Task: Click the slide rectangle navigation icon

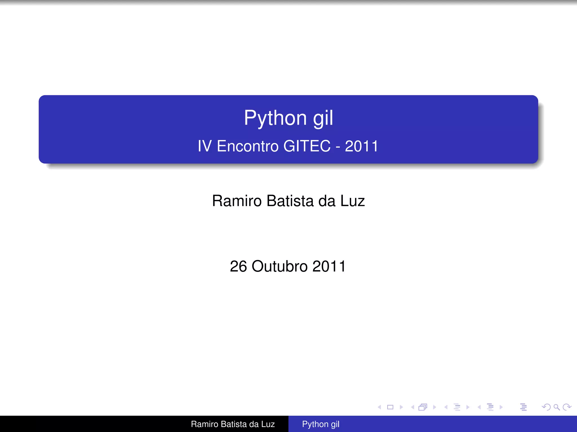Action: [x=390, y=407]
